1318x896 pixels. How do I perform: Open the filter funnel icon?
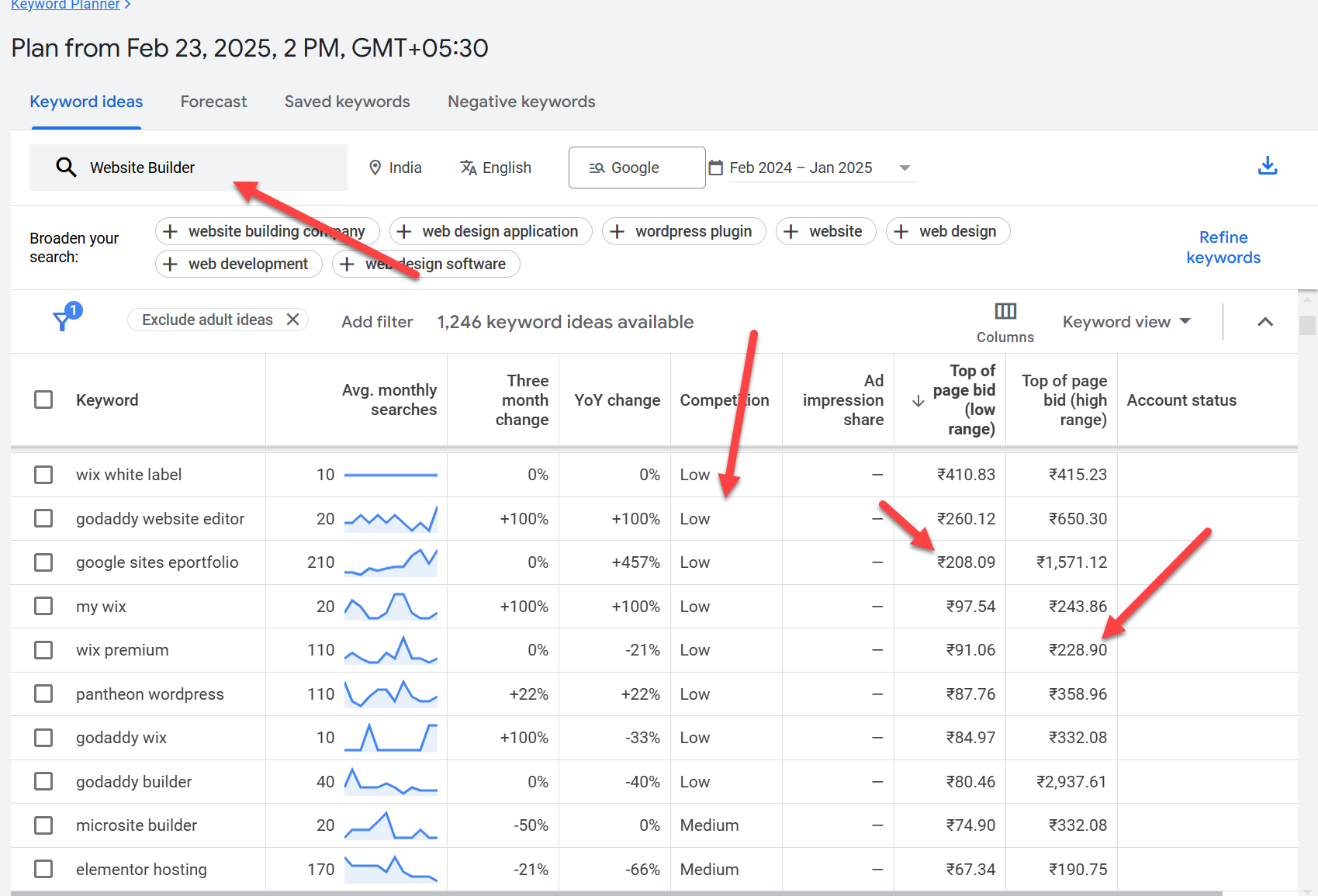(66, 317)
